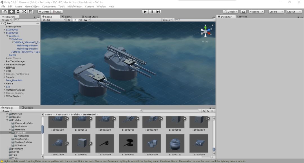Select the Rect Transform tool
Viewport: 304px width, 163px height.
click(31, 12)
